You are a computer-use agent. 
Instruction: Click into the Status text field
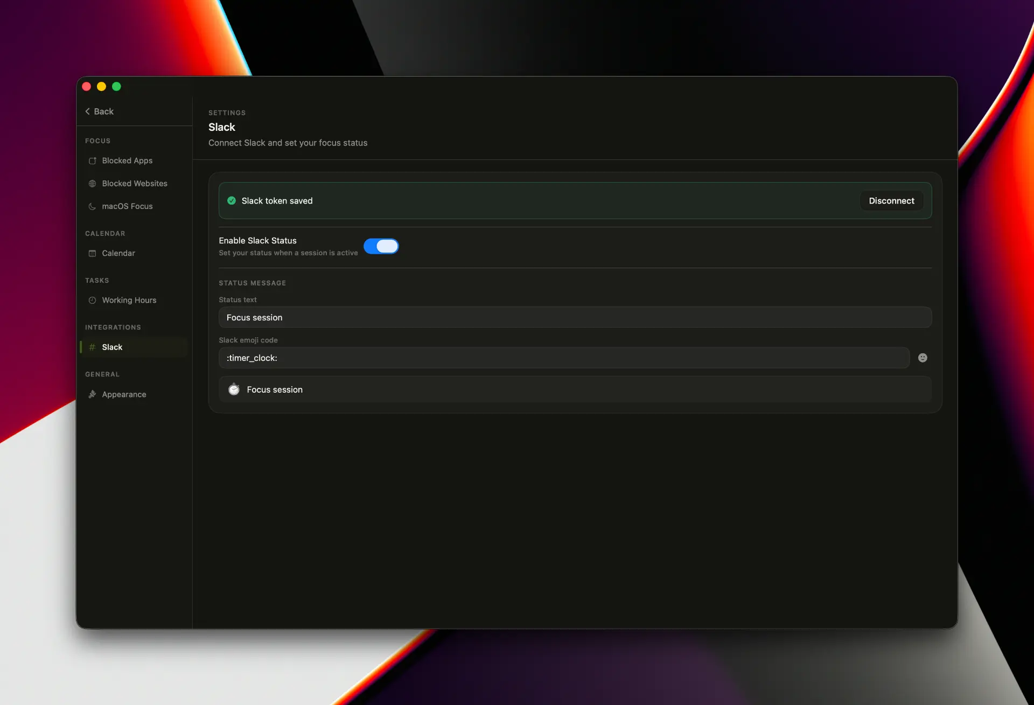coord(575,318)
